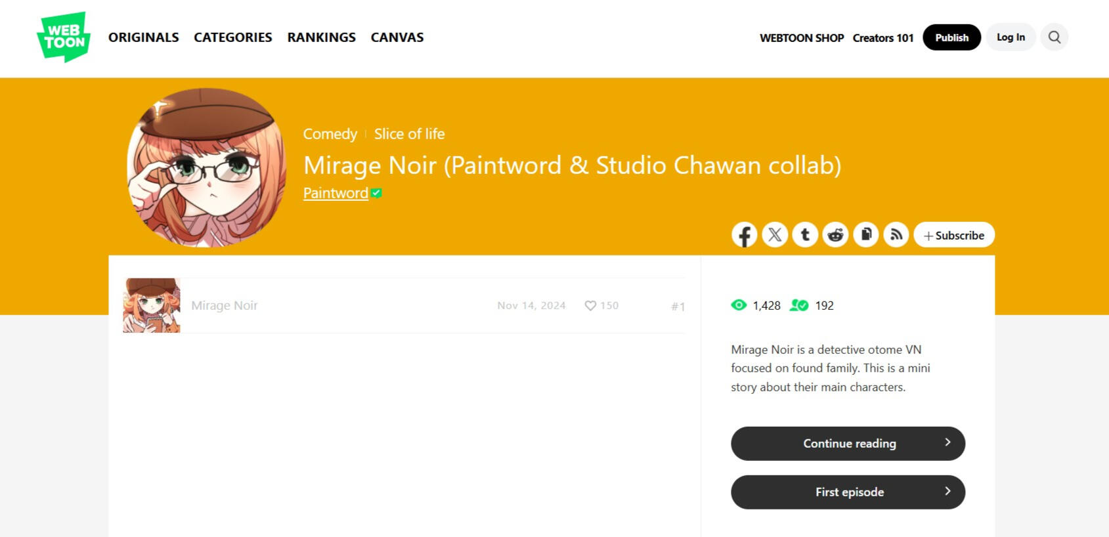Like episode via heart icon

click(590, 306)
